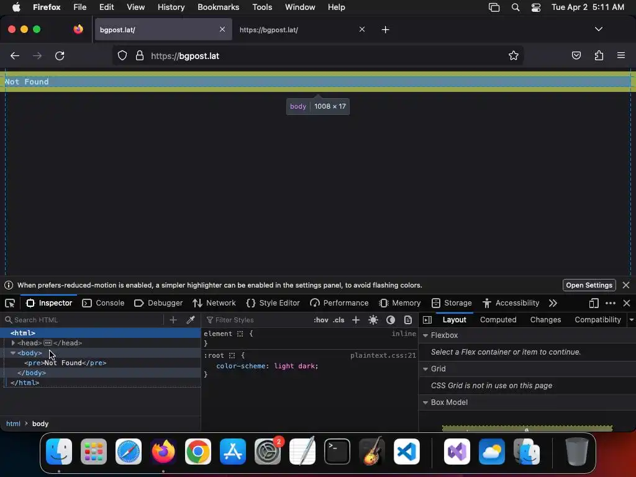
Task: Click the head ellipsis badge
Action: [x=47, y=343]
